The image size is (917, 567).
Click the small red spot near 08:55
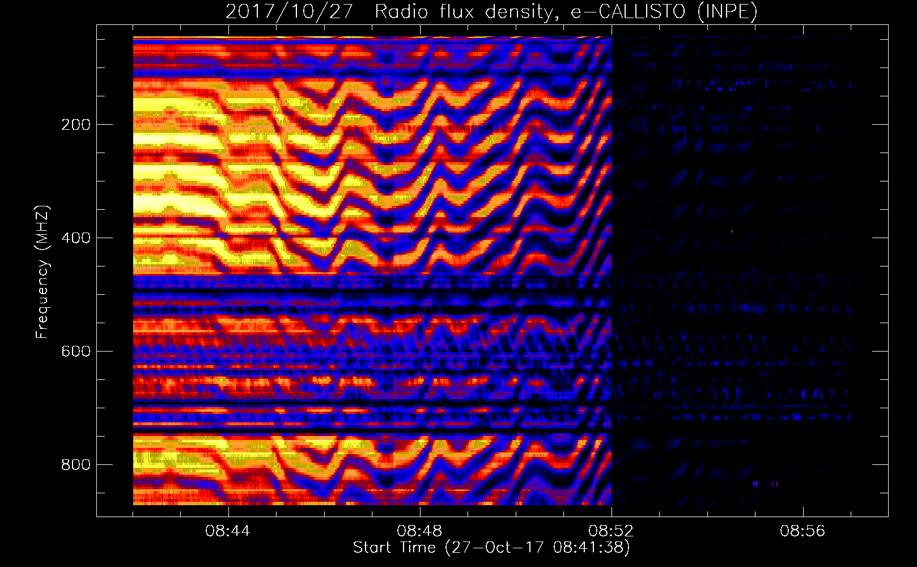pyautogui.click(x=765, y=484)
